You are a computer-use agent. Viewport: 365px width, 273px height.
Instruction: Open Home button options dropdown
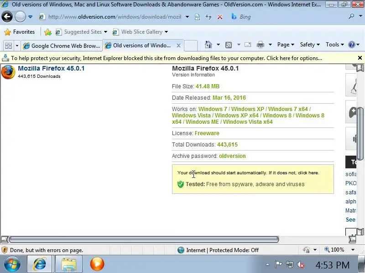(218, 45)
